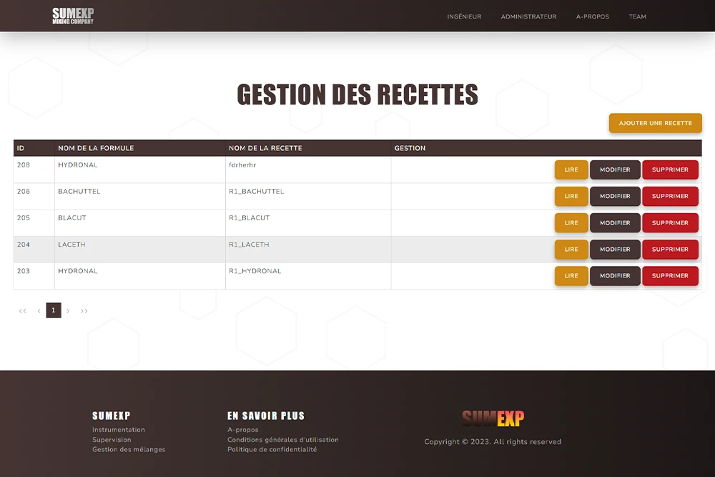
Task: Sort by Nom de la formule header
Action: [x=96, y=148]
